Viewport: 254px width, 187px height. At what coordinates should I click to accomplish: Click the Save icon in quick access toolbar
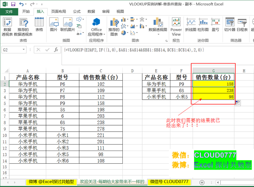(x=13, y=4)
